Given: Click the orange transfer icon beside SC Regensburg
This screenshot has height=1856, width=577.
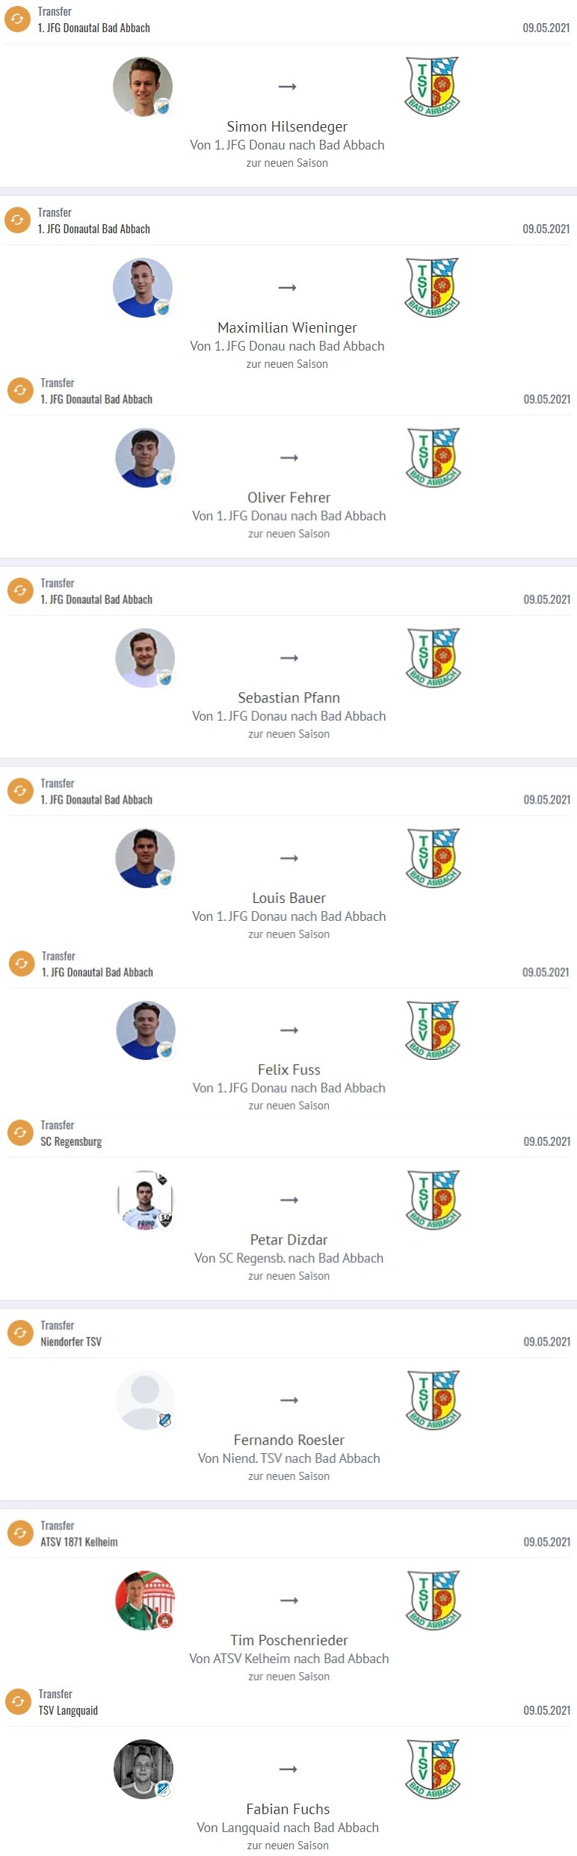Looking at the screenshot, I should tap(20, 1132).
